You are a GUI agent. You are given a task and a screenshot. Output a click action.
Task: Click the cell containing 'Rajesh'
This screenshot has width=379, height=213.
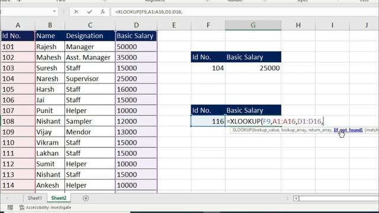(50, 47)
